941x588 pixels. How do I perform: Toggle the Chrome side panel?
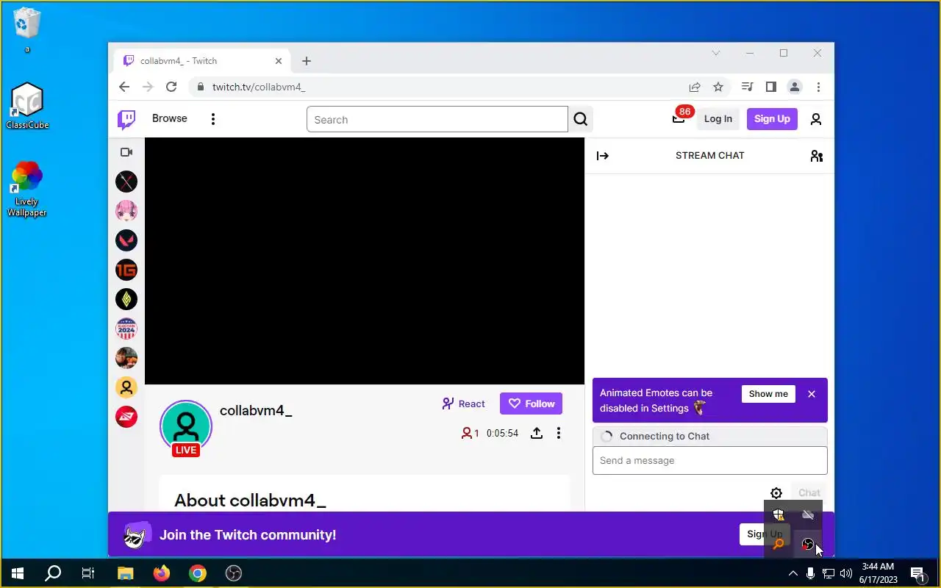coord(771,87)
